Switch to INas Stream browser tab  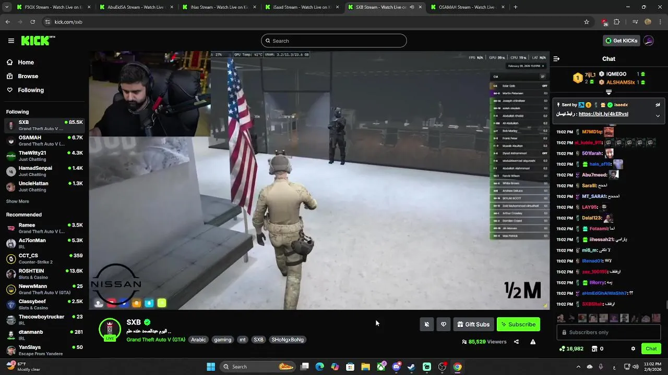coord(219,7)
